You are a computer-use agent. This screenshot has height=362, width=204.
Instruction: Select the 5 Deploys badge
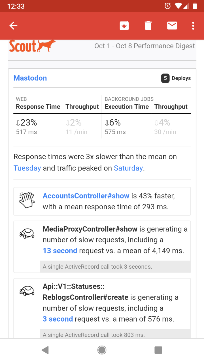(176, 78)
